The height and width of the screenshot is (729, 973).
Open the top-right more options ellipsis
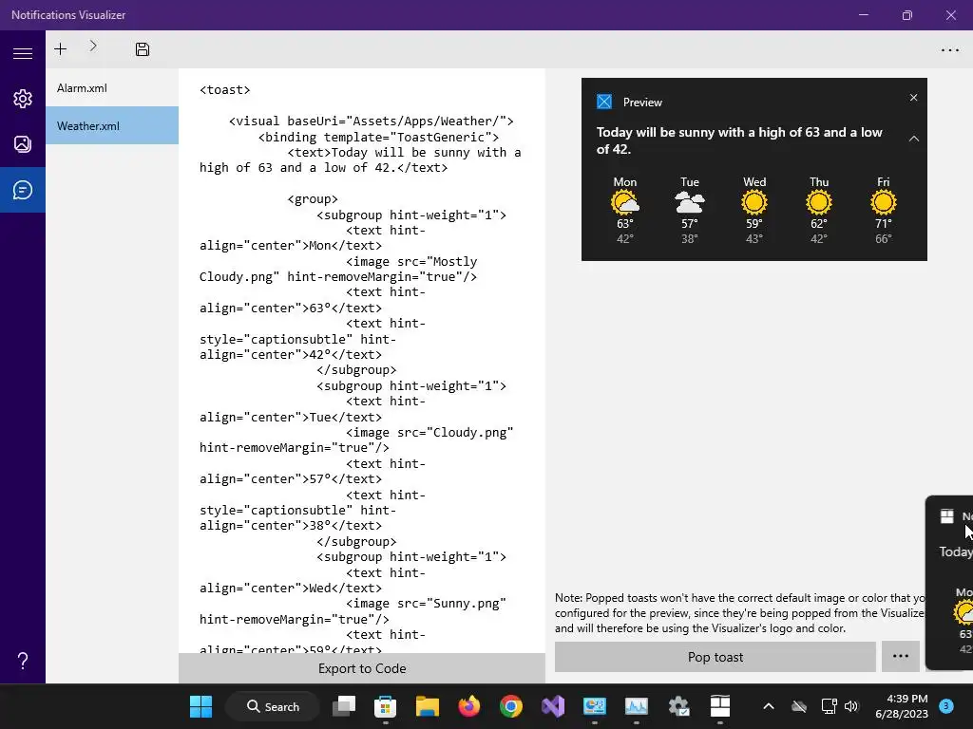coord(949,50)
